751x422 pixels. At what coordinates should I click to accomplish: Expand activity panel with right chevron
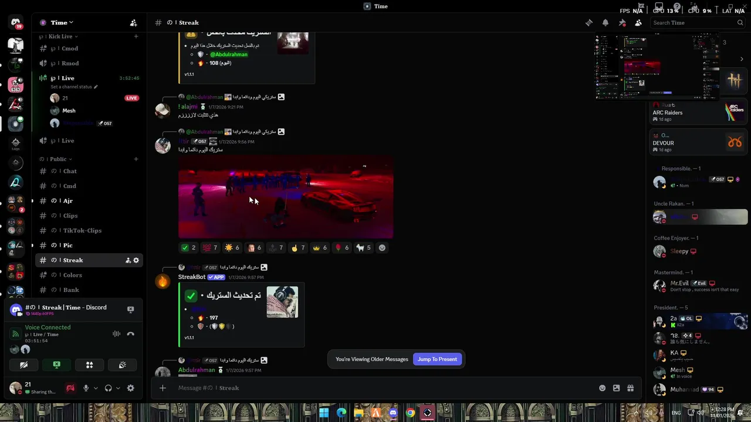[x=742, y=59]
